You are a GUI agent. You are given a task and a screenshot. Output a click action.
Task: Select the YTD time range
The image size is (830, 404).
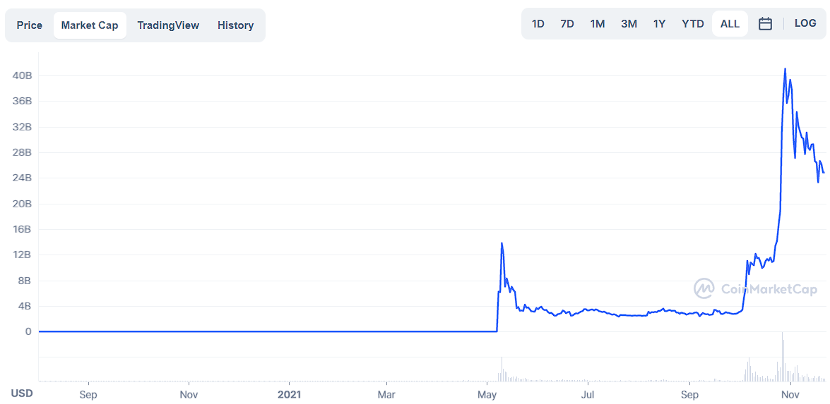tap(693, 24)
